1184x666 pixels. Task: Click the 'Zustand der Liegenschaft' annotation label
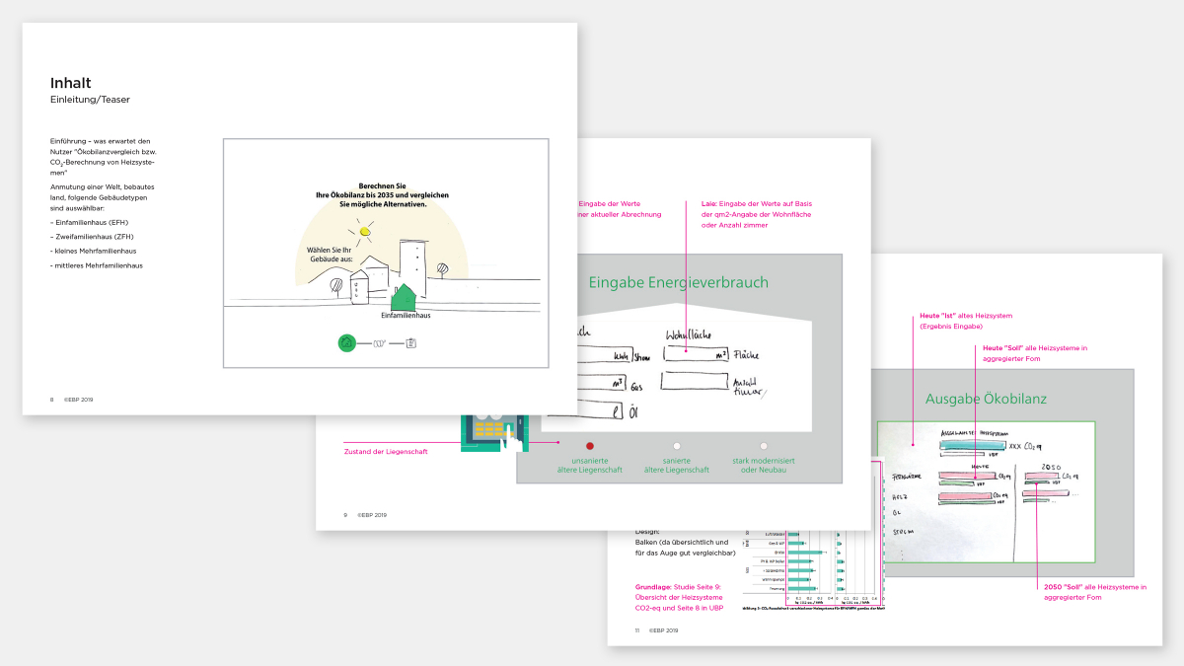pyautogui.click(x=386, y=451)
